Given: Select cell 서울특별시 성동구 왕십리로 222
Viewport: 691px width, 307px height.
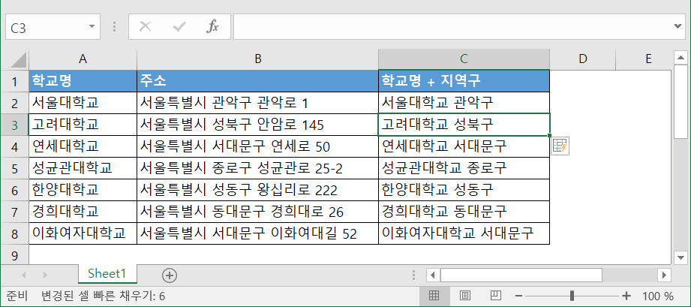Looking at the screenshot, I should (x=258, y=190).
